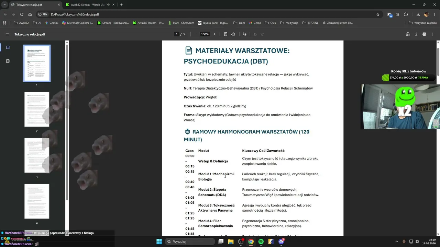
Task: Open Microsoft Copilot bookmark
Action: tap(77, 23)
